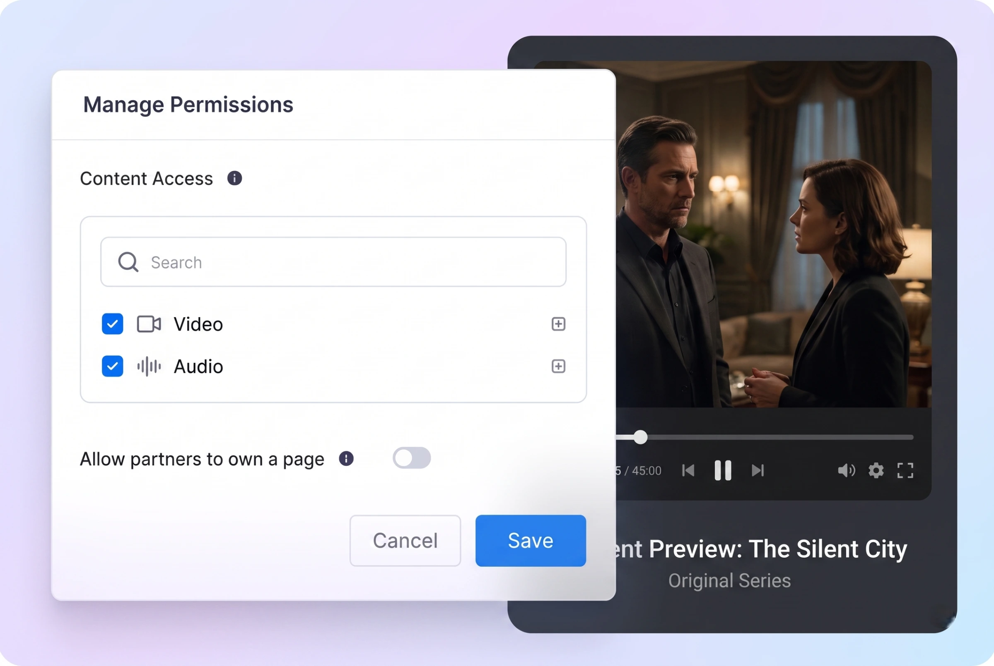Click the Video camera icon
994x666 pixels.
149,324
